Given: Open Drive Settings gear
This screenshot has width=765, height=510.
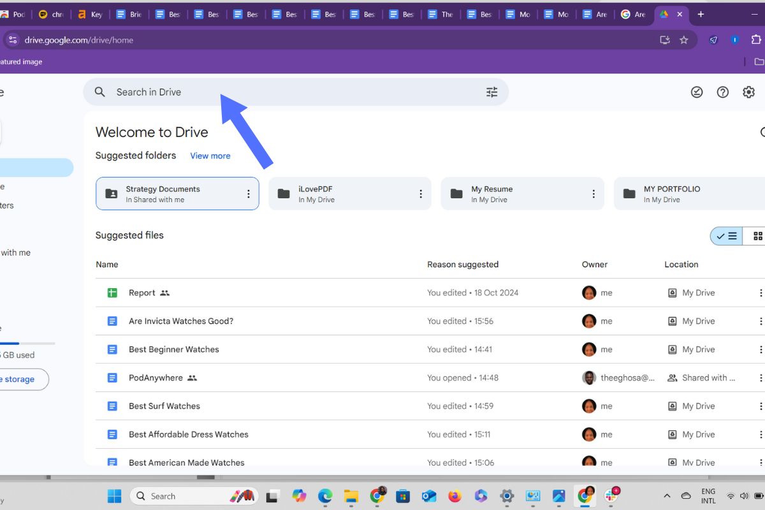Looking at the screenshot, I should click(x=748, y=92).
